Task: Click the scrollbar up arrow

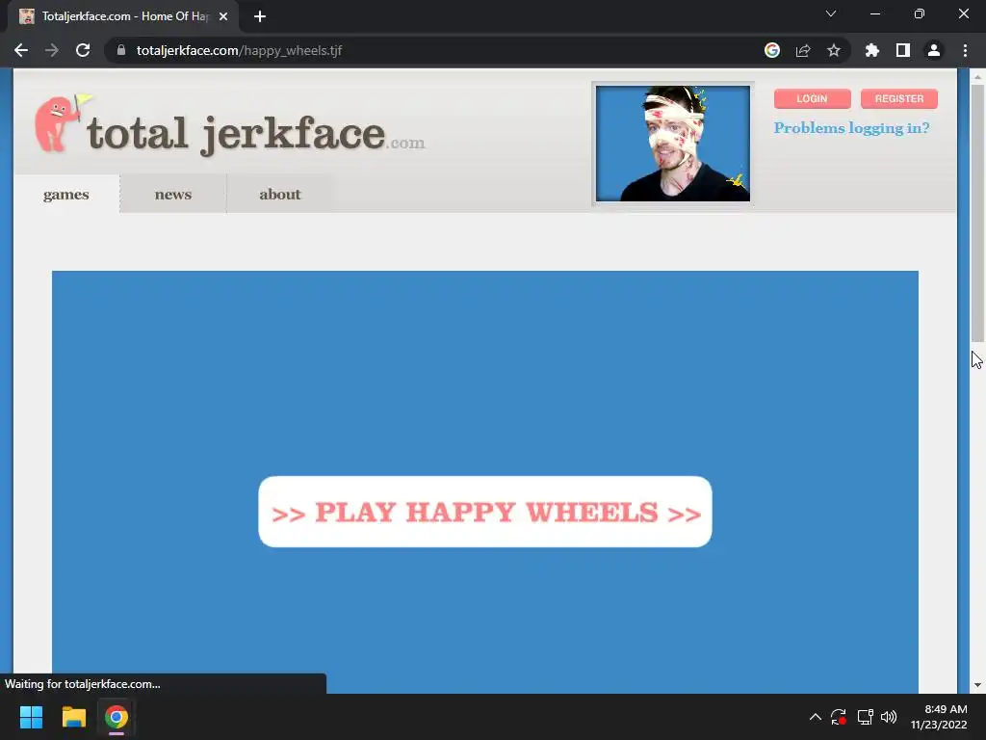Action: pos(977,77)
